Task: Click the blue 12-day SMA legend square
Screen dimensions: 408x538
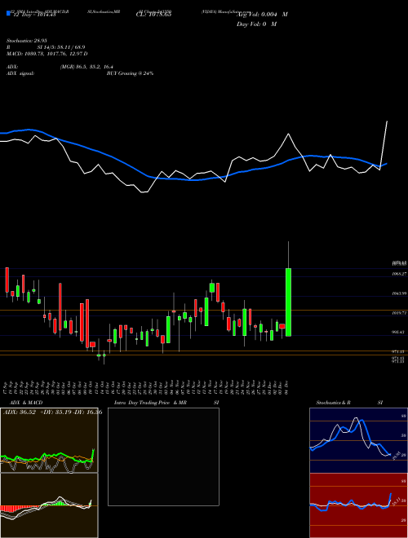Action: 8,13
